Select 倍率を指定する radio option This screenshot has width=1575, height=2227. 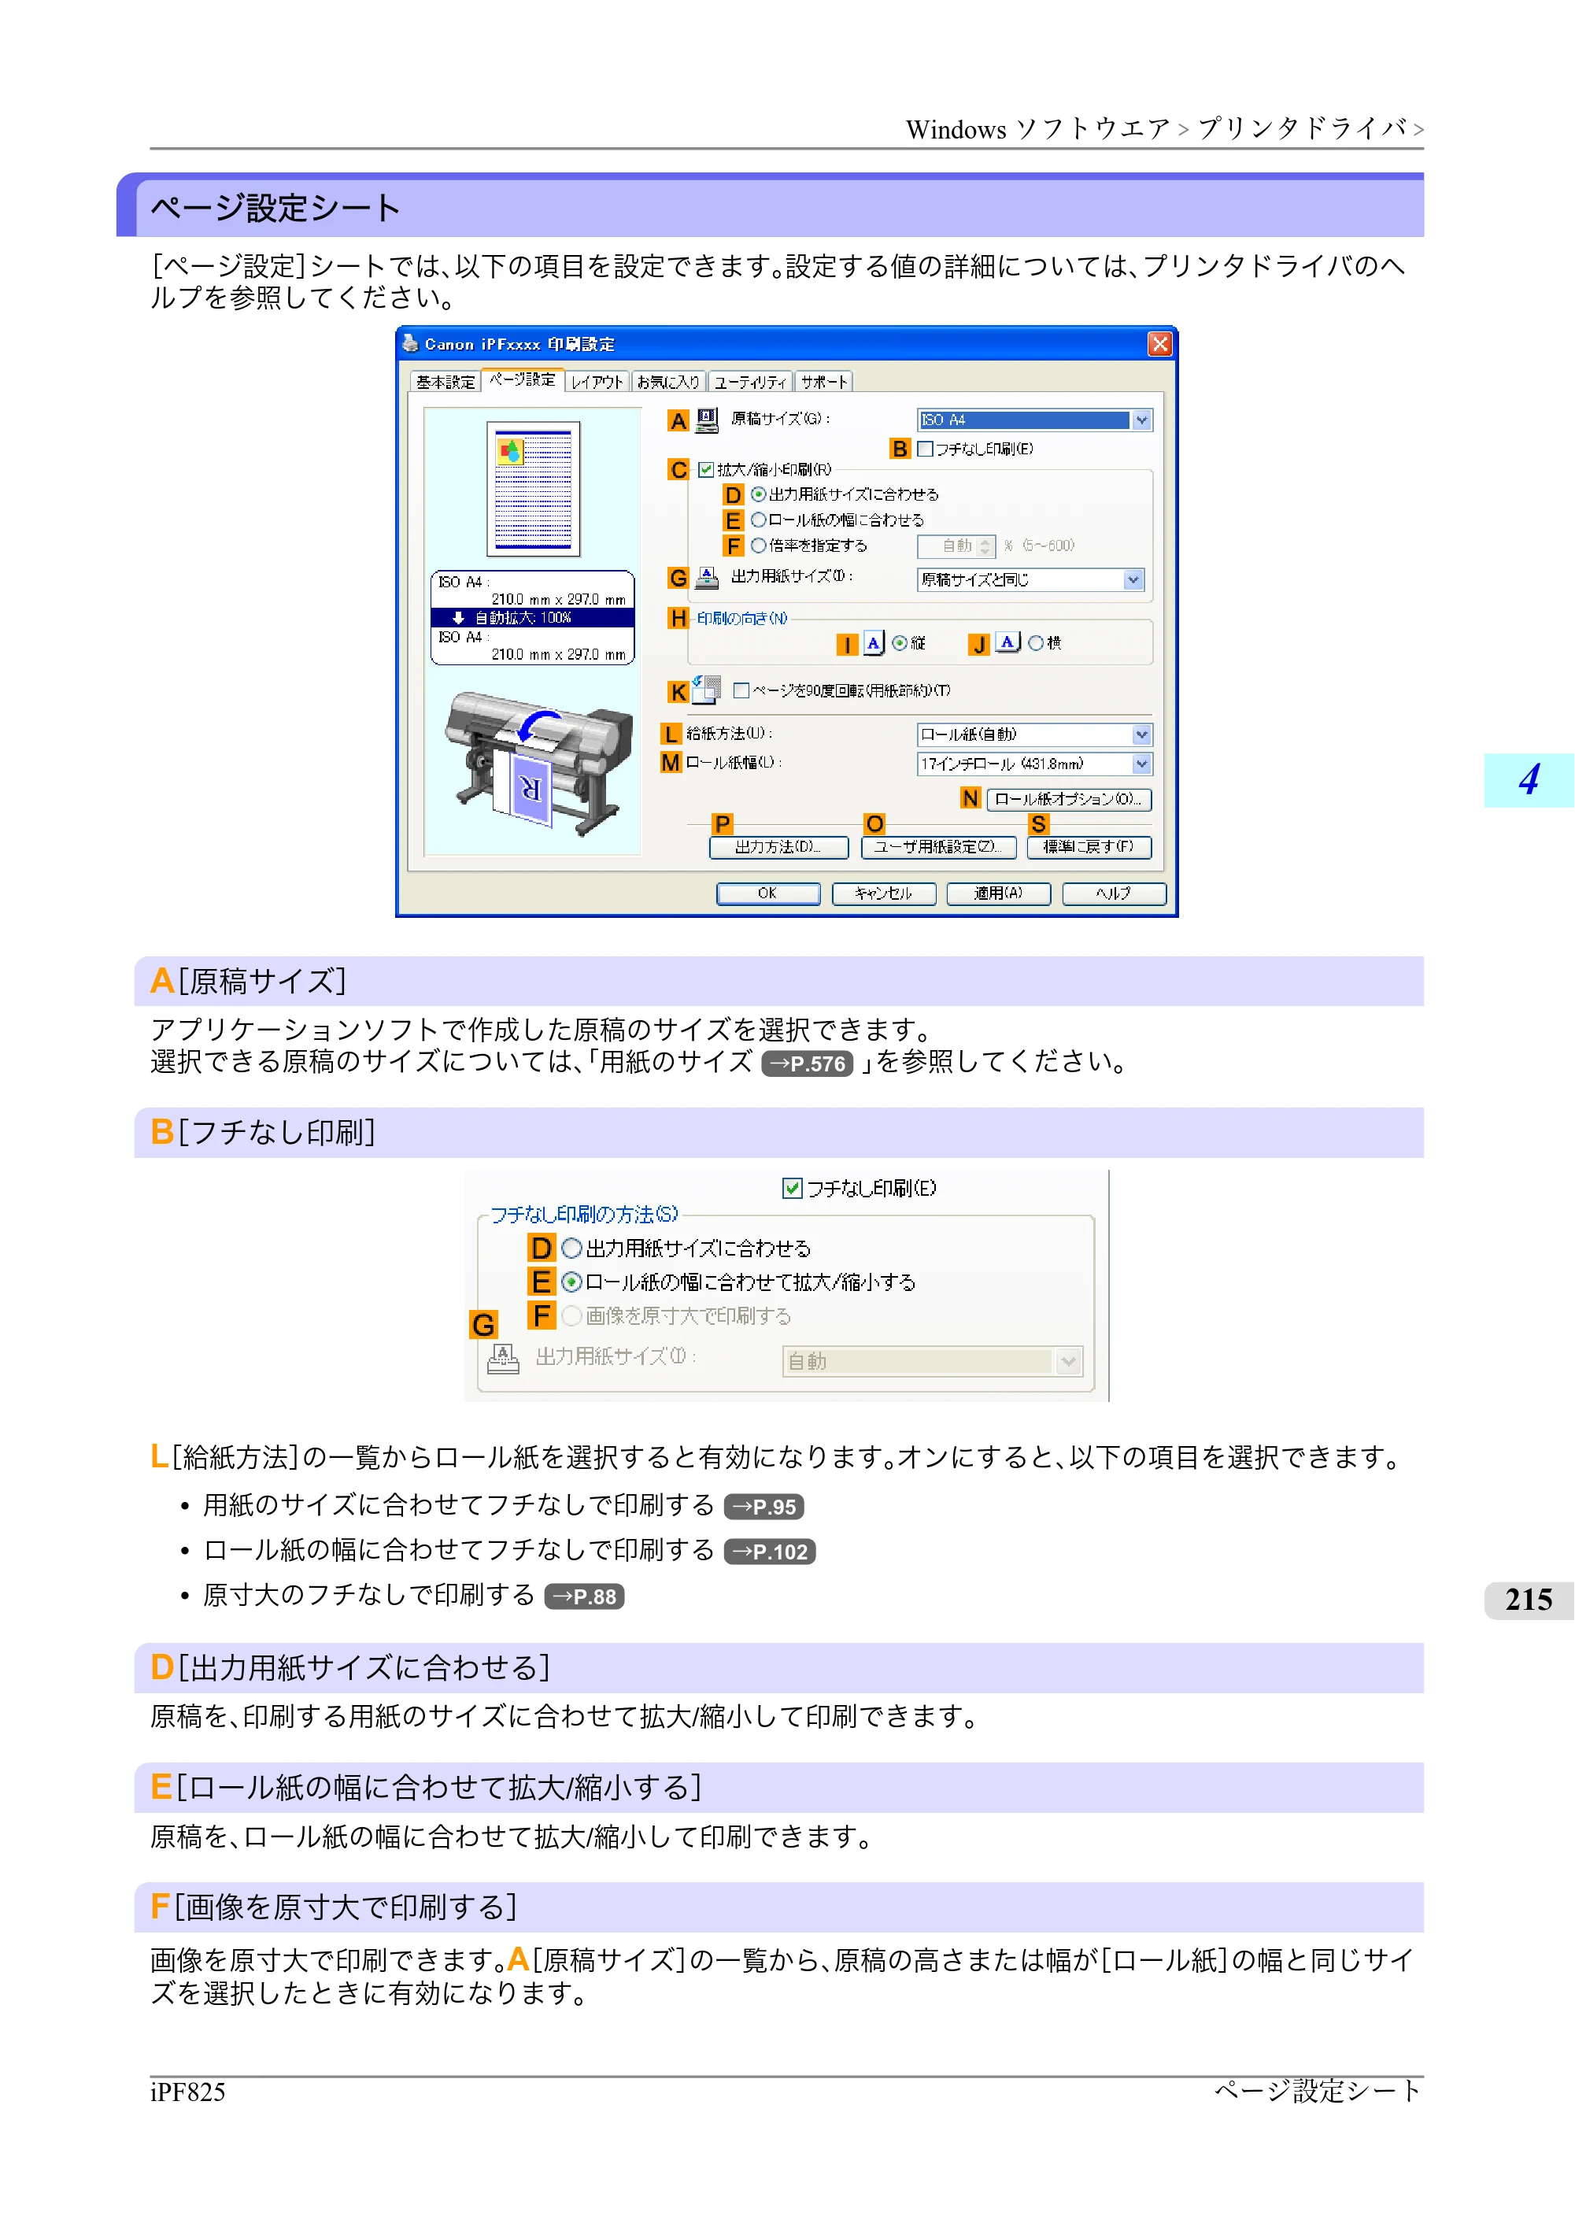point(759,545)
